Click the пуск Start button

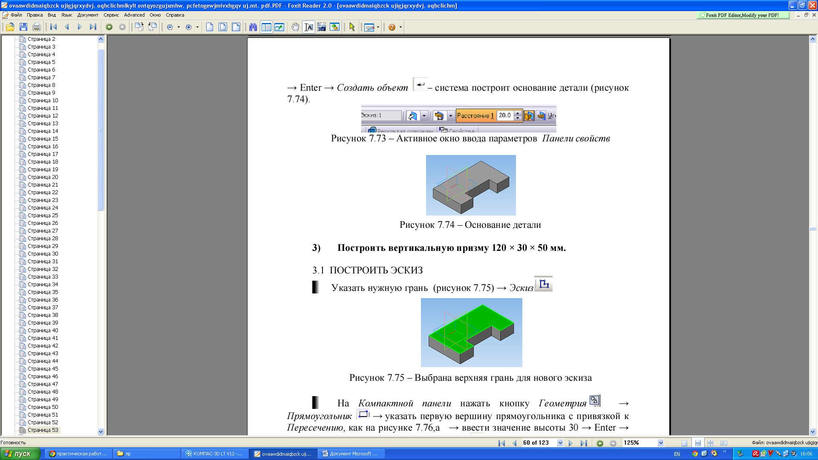tap(20, 454)
